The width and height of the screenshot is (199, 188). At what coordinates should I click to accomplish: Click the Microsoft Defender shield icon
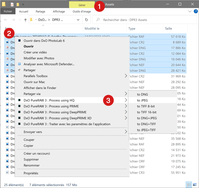(19, 64)
